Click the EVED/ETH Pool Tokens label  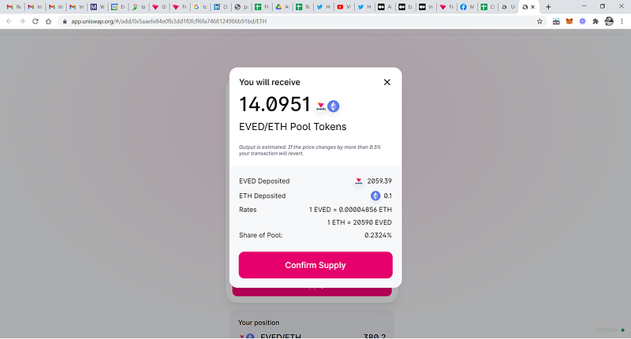(293, 126)
